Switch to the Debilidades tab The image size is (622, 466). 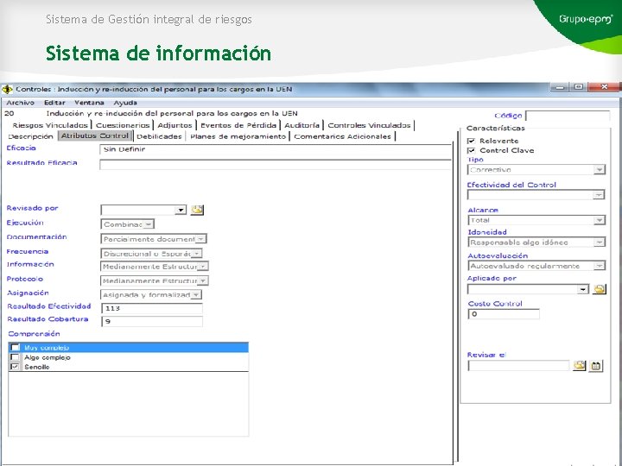[159, 136]
